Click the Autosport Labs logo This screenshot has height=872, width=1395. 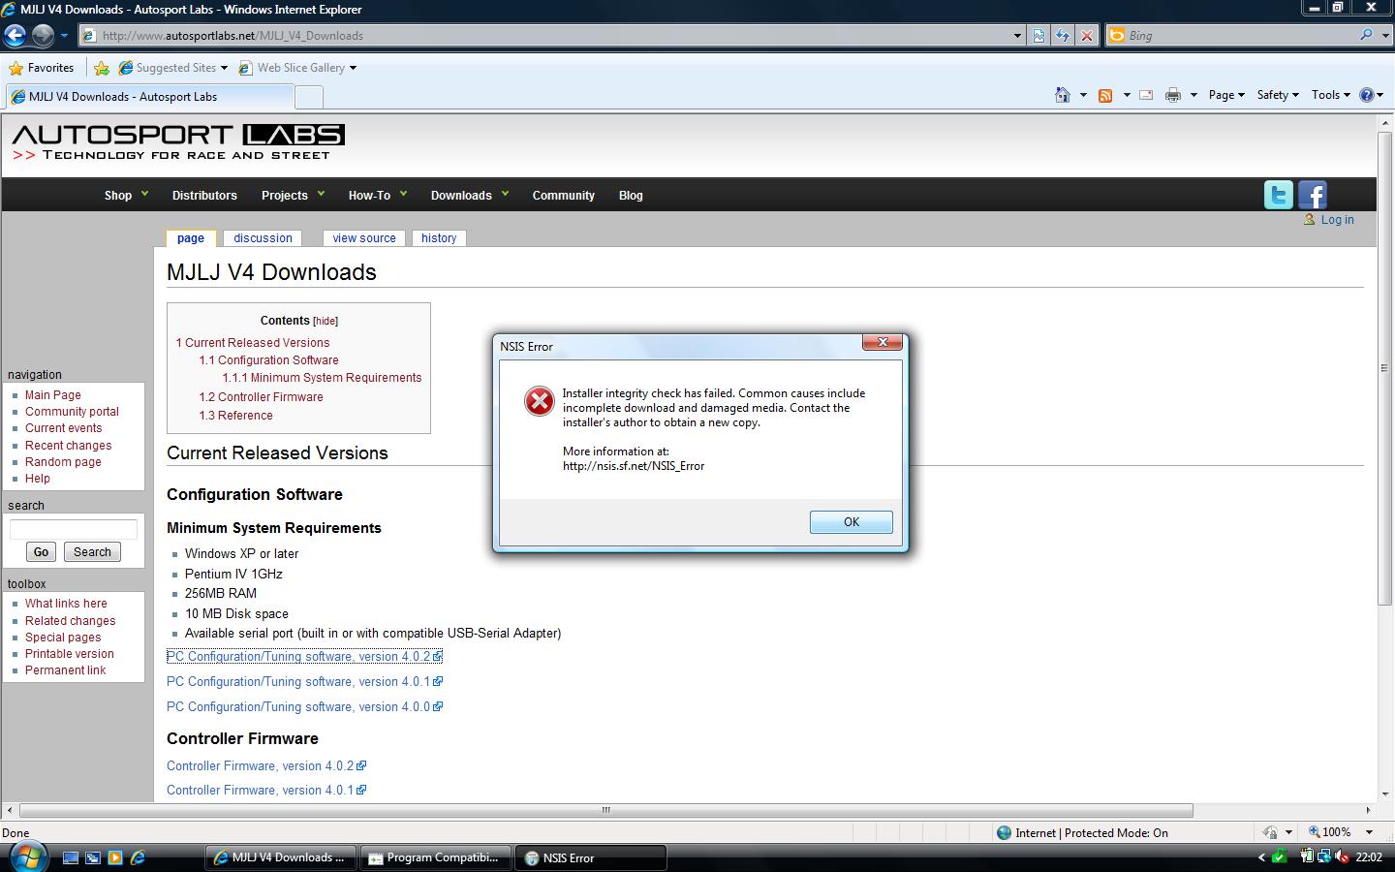pos(178,142)
